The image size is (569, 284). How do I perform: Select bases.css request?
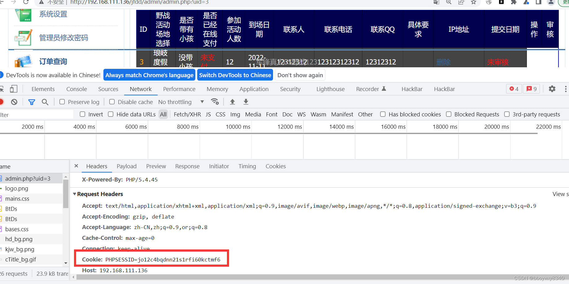(x=31, y=229)
